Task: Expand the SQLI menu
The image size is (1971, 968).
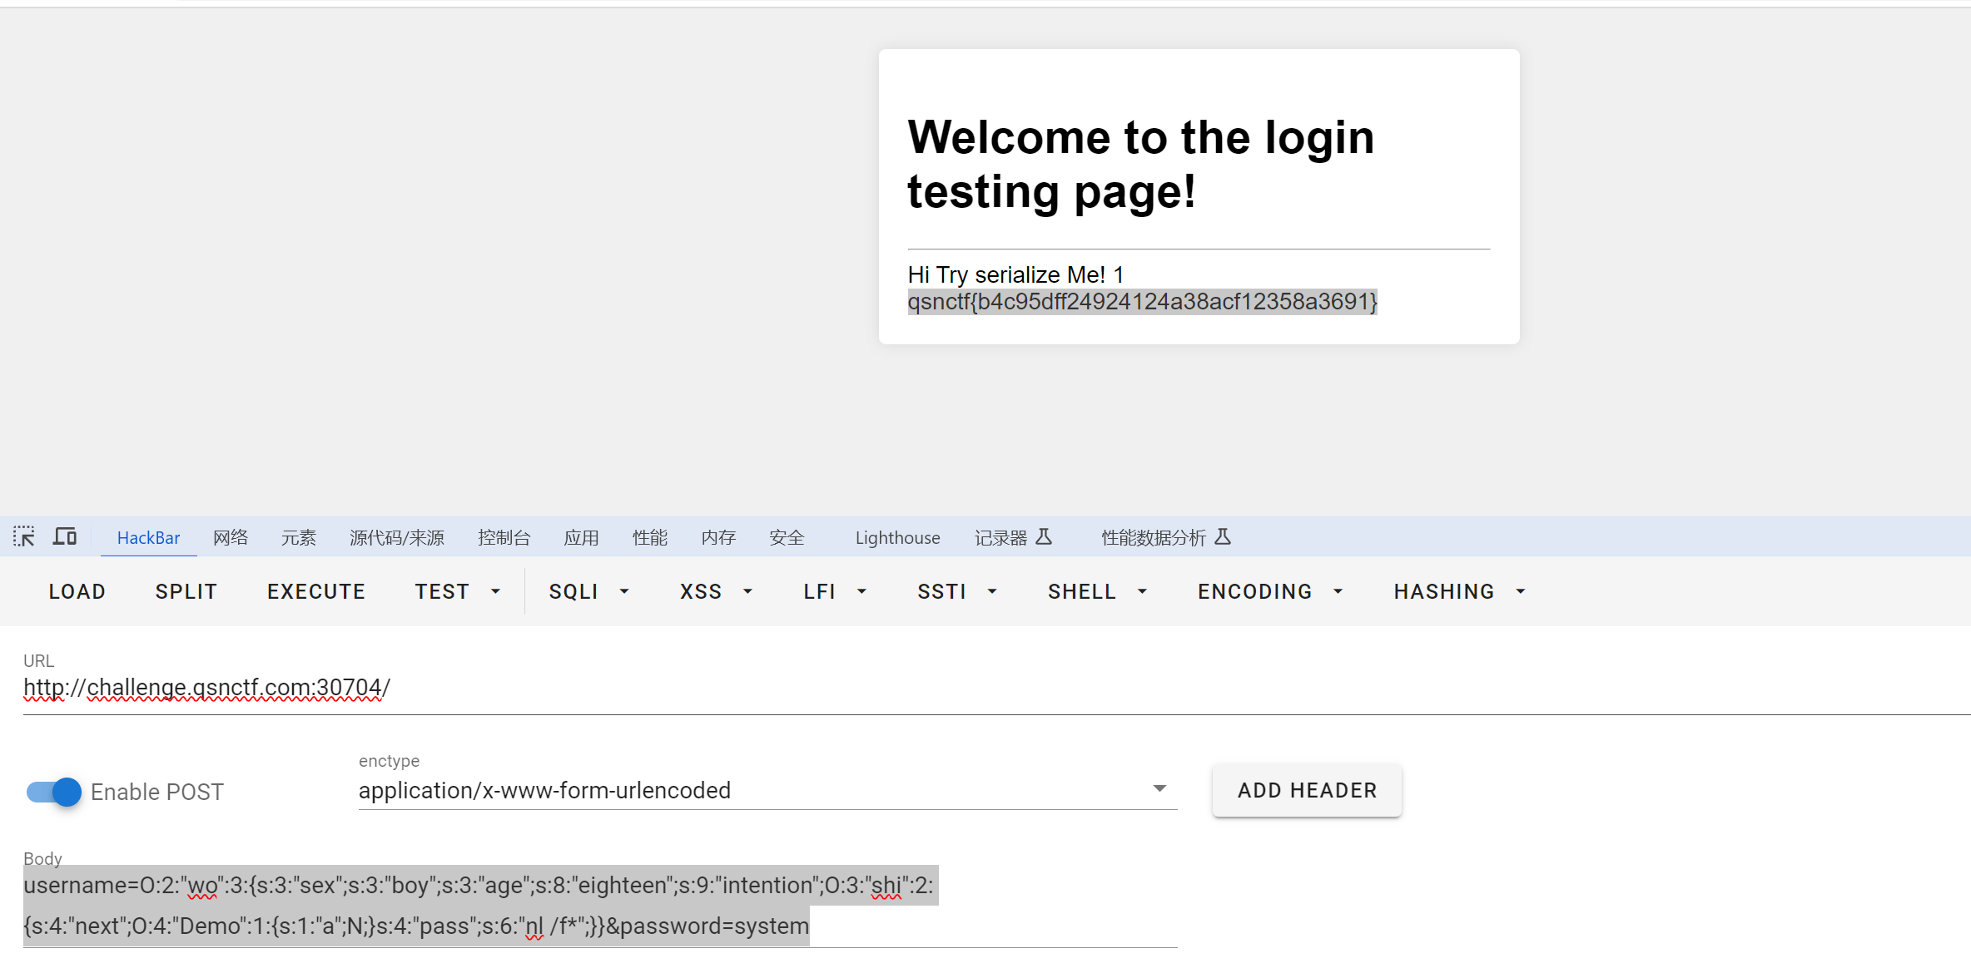Action: click(x=588, y=591)
